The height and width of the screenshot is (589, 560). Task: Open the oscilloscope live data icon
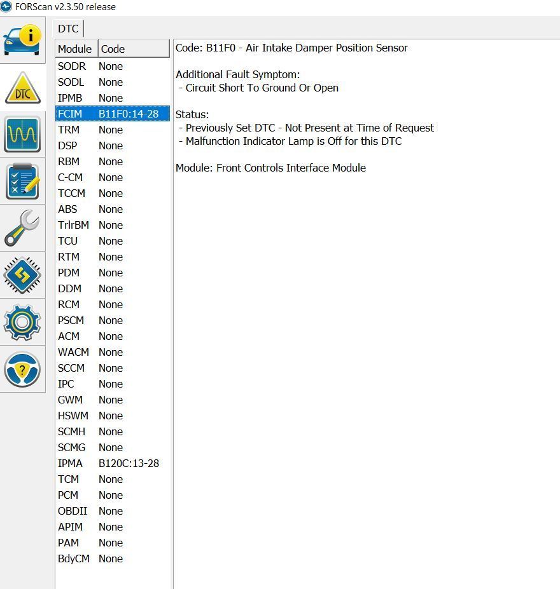click(x=22, y=134)
